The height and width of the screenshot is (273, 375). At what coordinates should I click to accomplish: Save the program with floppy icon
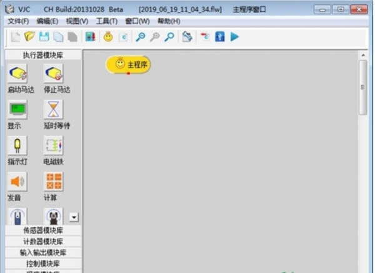tap(44, 37)
